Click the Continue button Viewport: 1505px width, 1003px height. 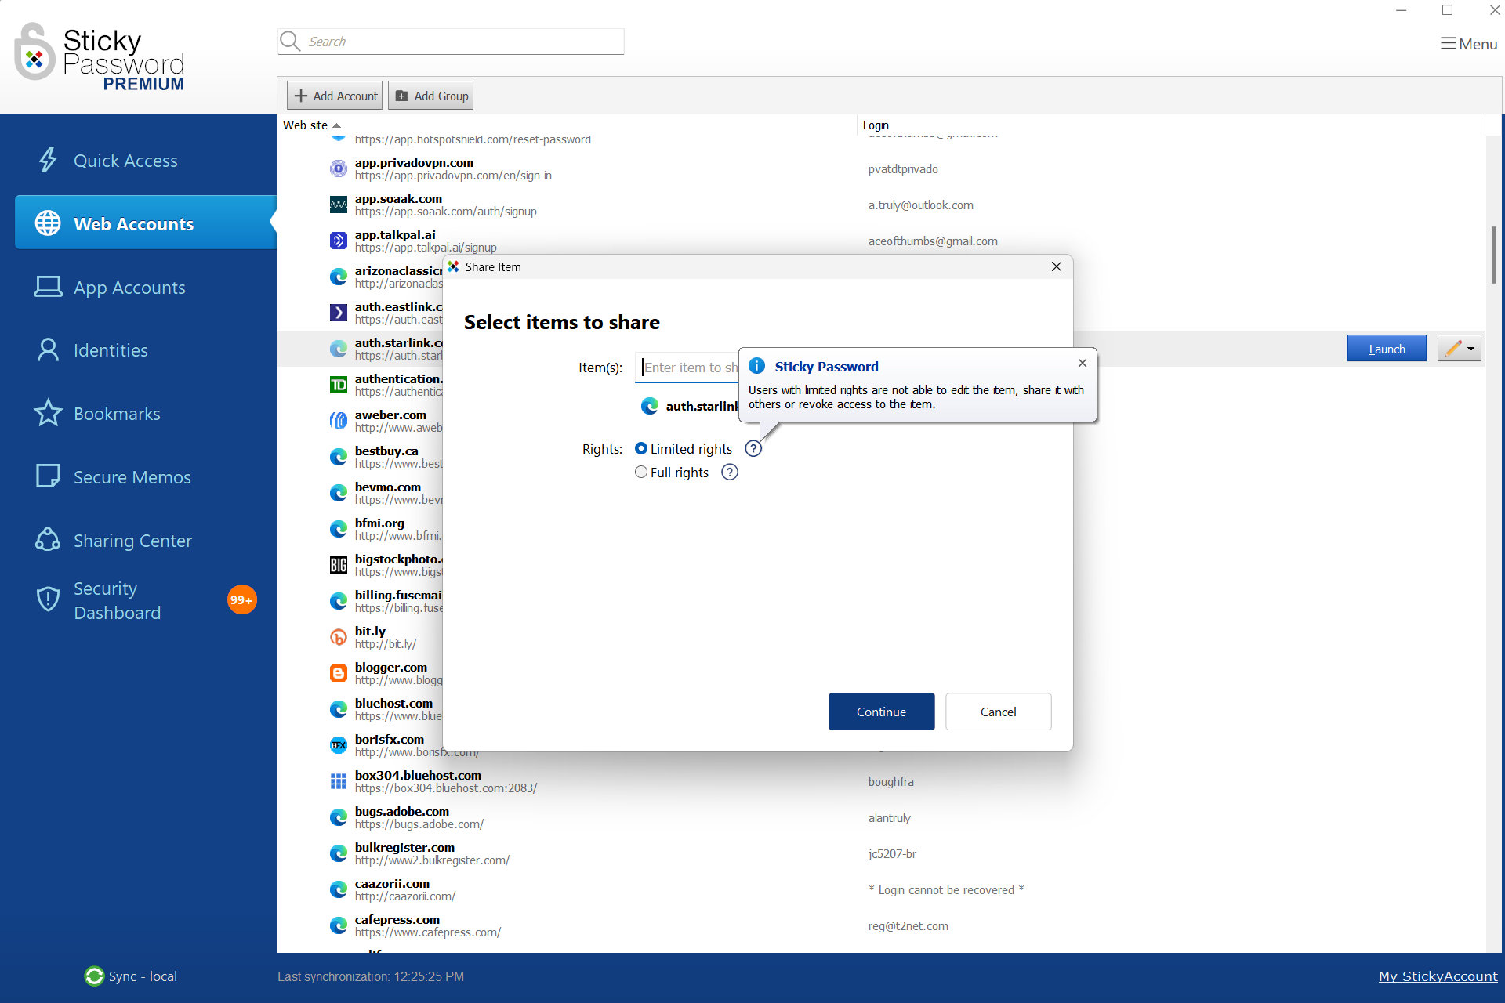click(883, 711)
